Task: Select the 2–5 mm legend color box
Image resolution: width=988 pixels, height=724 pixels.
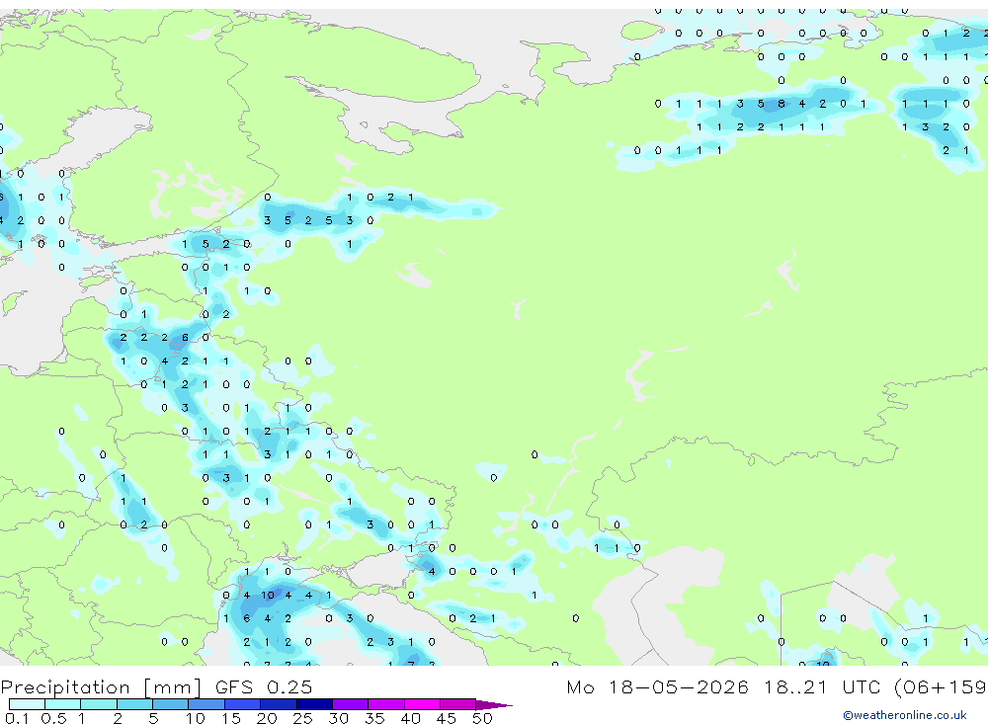Action: coord(134,704)
